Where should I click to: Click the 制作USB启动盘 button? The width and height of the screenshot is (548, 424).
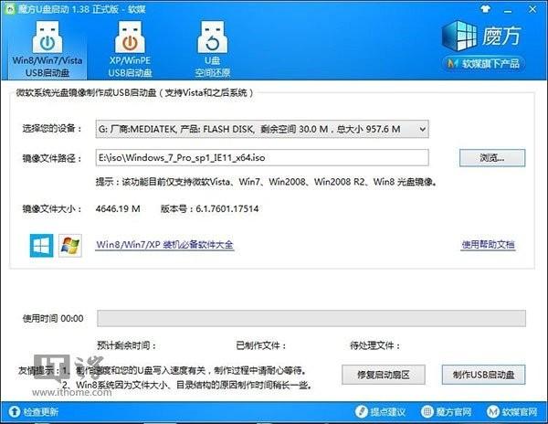pos(484,375)
